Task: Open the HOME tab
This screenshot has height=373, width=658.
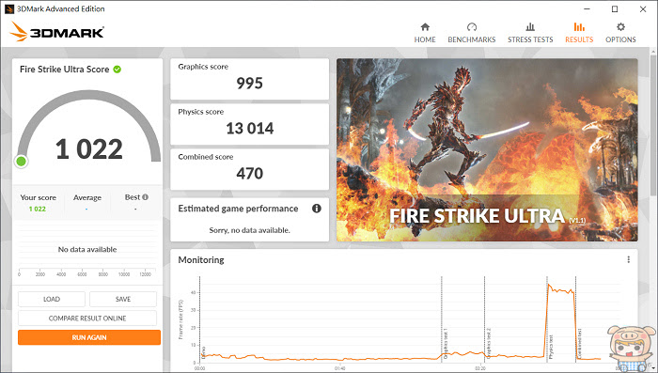Action: 425,33
